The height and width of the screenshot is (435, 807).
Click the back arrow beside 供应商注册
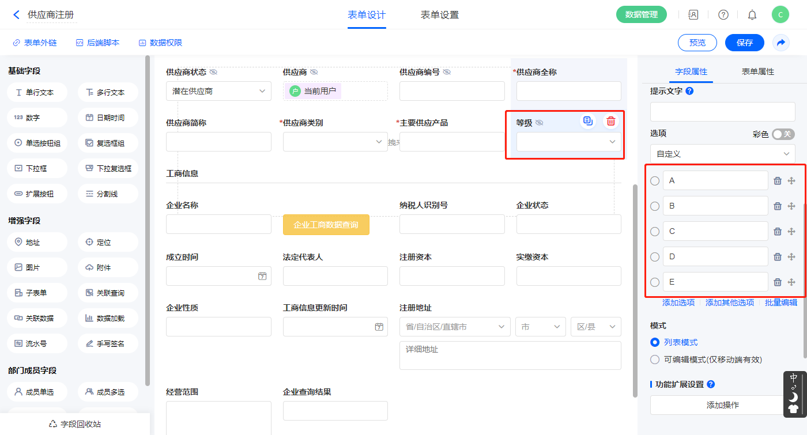click(x=16, y=15)
